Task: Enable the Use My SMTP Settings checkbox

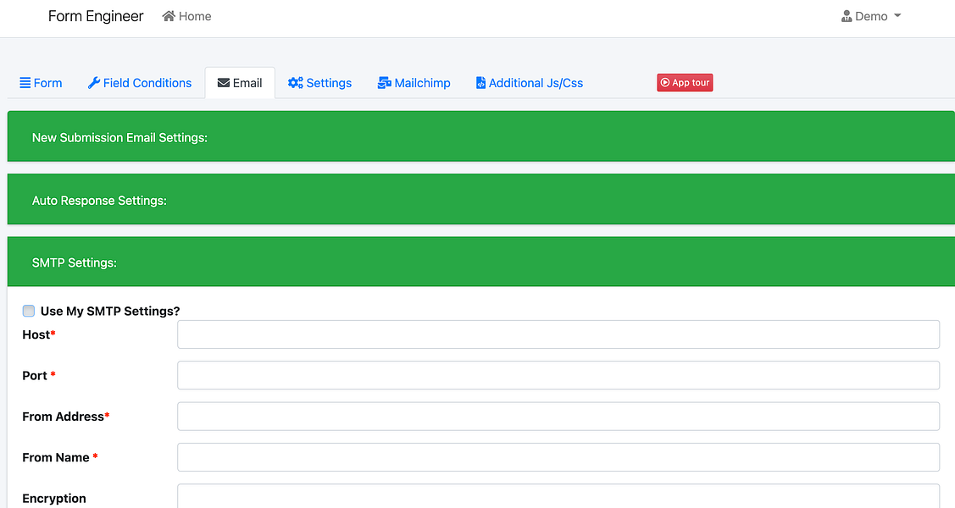Action: [28, 310]
